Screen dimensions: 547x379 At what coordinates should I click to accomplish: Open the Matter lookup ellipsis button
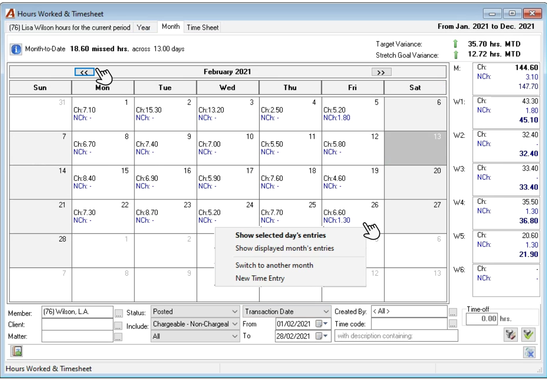[x=118, y=337]
